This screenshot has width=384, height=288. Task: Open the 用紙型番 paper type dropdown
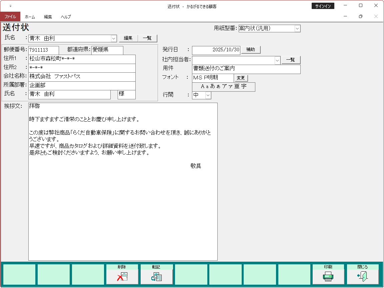[297, 29]
